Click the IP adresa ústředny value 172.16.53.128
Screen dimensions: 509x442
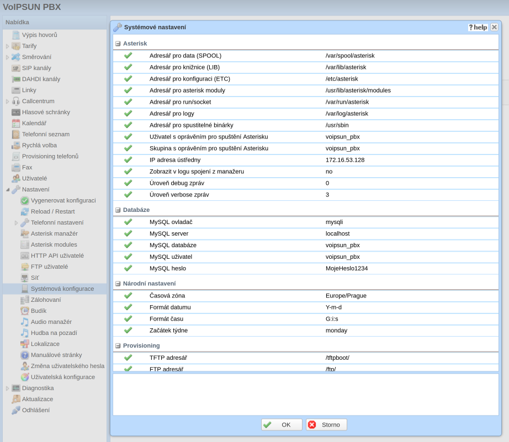345,160
